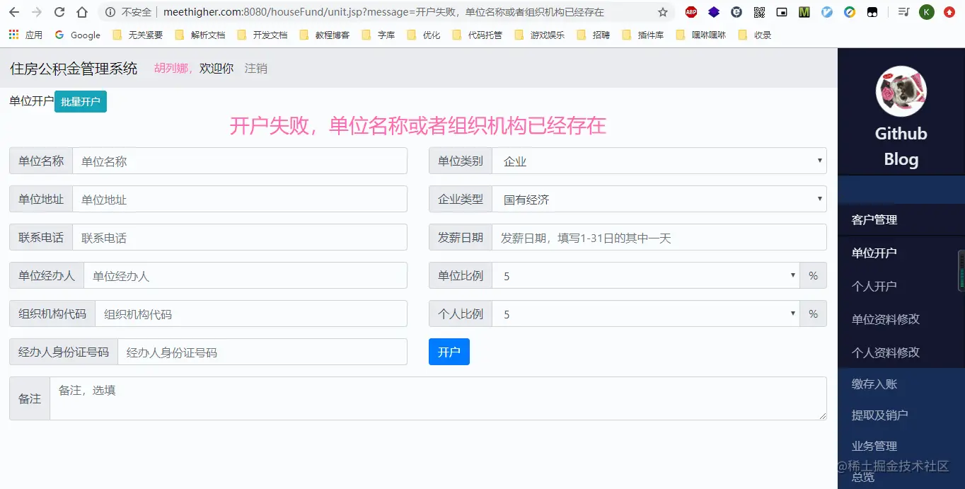The height and width of the screenshot is (489, 965).
Task: Click the sidebar profile avatar picture
Action: [901, 91]
